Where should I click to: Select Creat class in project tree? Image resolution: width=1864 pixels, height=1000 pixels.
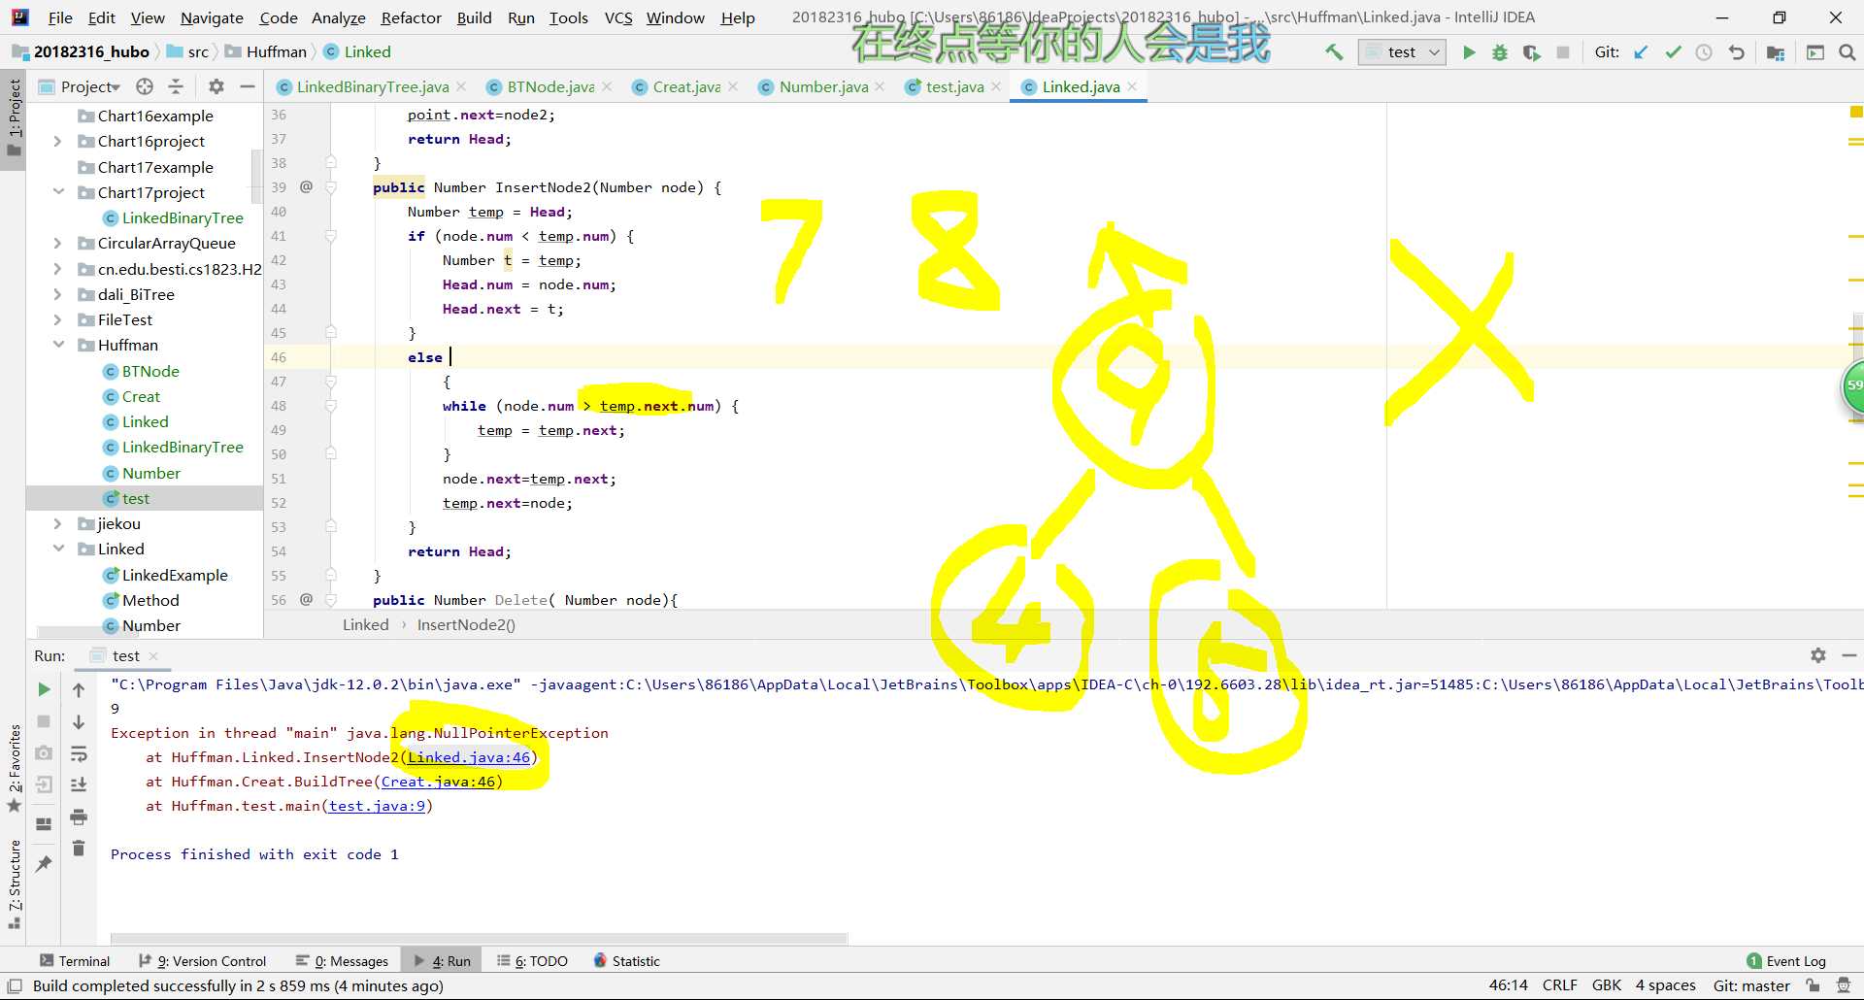pos(141,396)
